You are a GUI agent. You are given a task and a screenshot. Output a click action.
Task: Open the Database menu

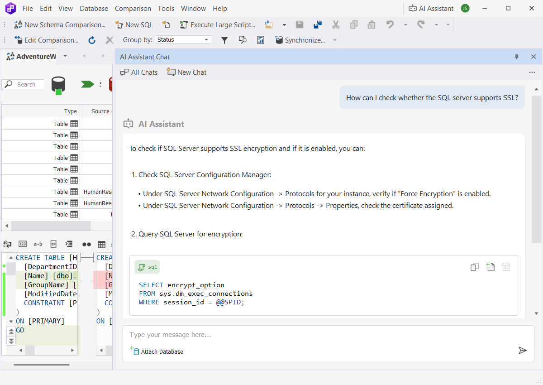(94, 9)
